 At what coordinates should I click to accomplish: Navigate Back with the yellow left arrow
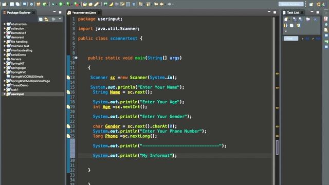click(161, 4)
